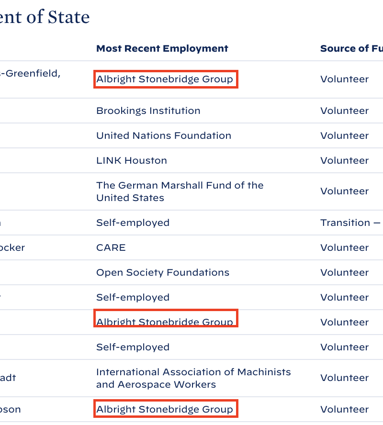Select the CARE employment cell
Image resolution: width=383 pixels, height=425 pixels.
[x=111, y=247]
